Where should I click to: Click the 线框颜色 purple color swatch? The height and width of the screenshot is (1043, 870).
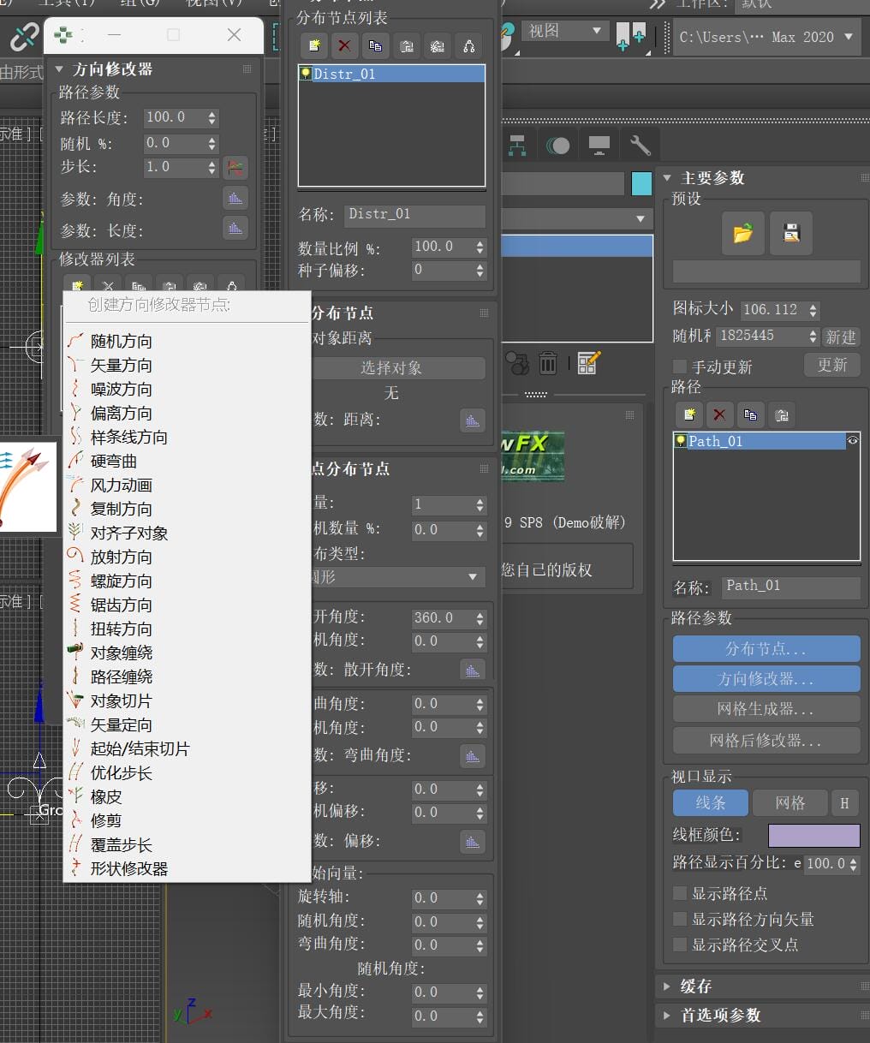(x=813, y=835)
